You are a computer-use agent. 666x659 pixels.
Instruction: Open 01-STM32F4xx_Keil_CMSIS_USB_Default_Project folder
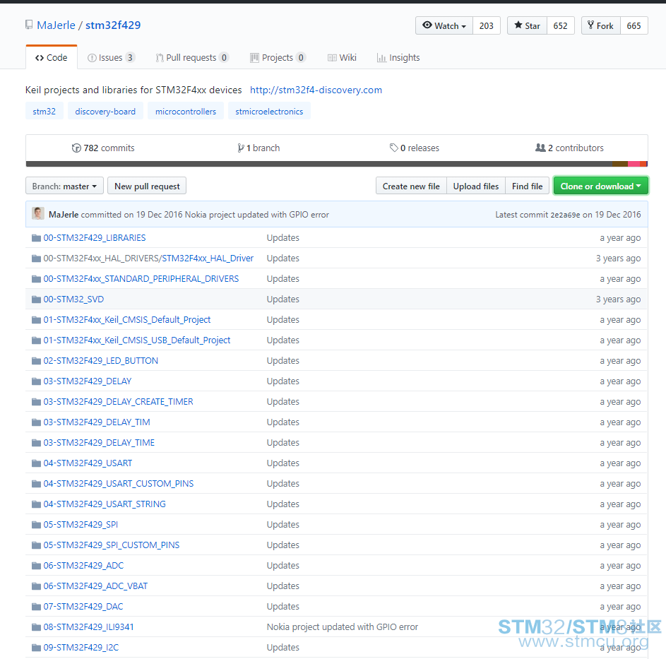tap(137, 340)
